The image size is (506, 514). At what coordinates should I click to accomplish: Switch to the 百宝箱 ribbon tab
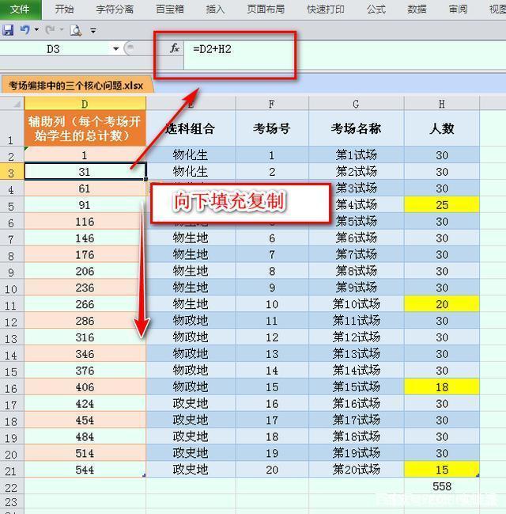[x=170, y=10]
